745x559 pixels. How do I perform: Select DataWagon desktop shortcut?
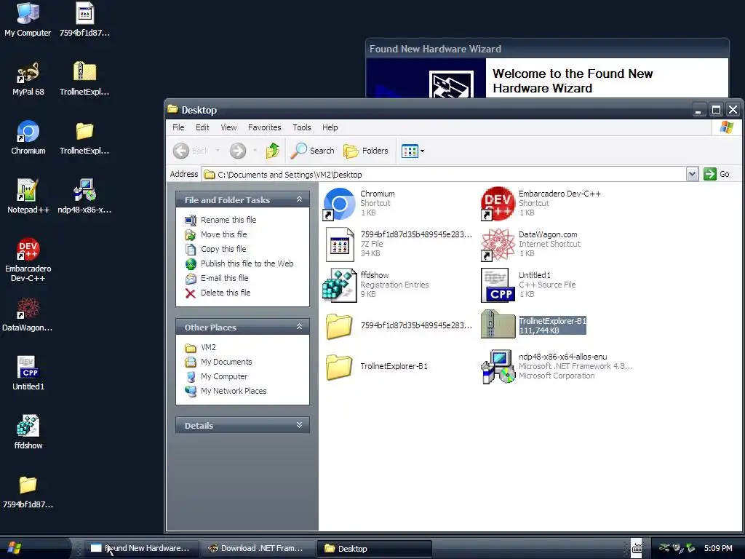click(x=28, y=314)
